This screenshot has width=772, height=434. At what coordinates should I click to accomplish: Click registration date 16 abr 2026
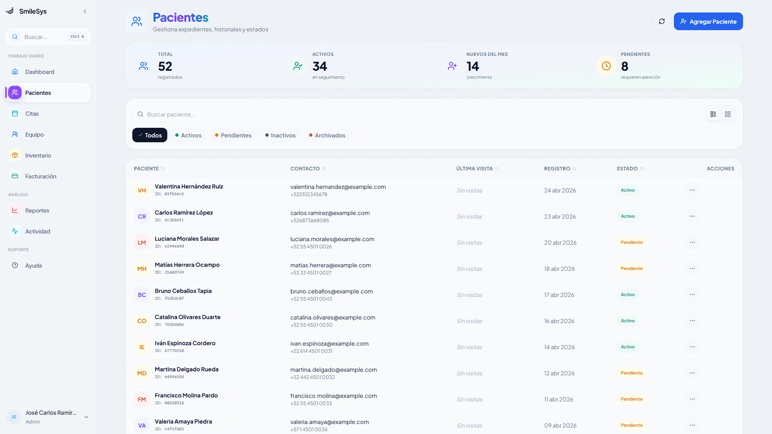(559, 321)
